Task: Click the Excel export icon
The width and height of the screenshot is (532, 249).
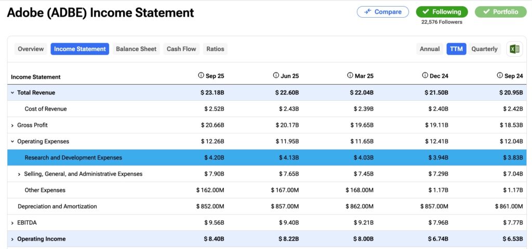Action: pos(514,49)
